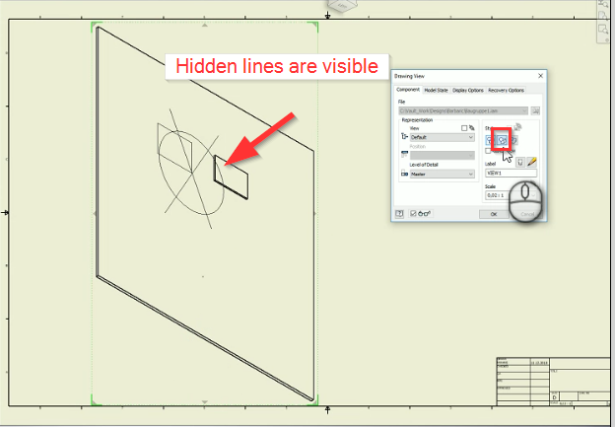Screen dimensions: 615x427
Task: Select the Component tab
Action: click(408, 90)
